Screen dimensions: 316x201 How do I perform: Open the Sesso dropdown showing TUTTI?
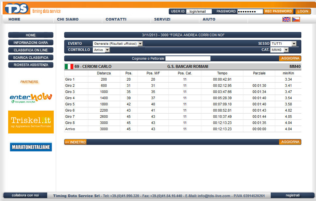coord(283,44)
